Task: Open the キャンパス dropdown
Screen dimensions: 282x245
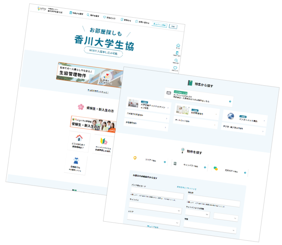Action: click(155, 208)
